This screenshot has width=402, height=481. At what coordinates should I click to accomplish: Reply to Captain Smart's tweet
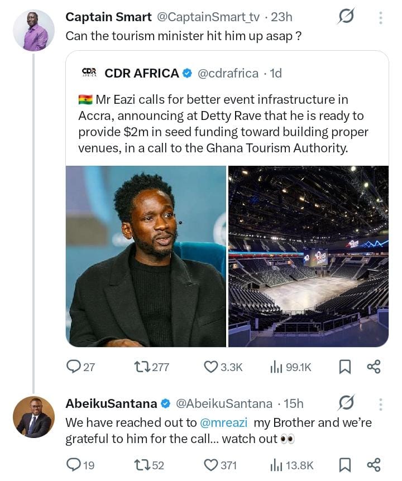click(x=74, y=367)
